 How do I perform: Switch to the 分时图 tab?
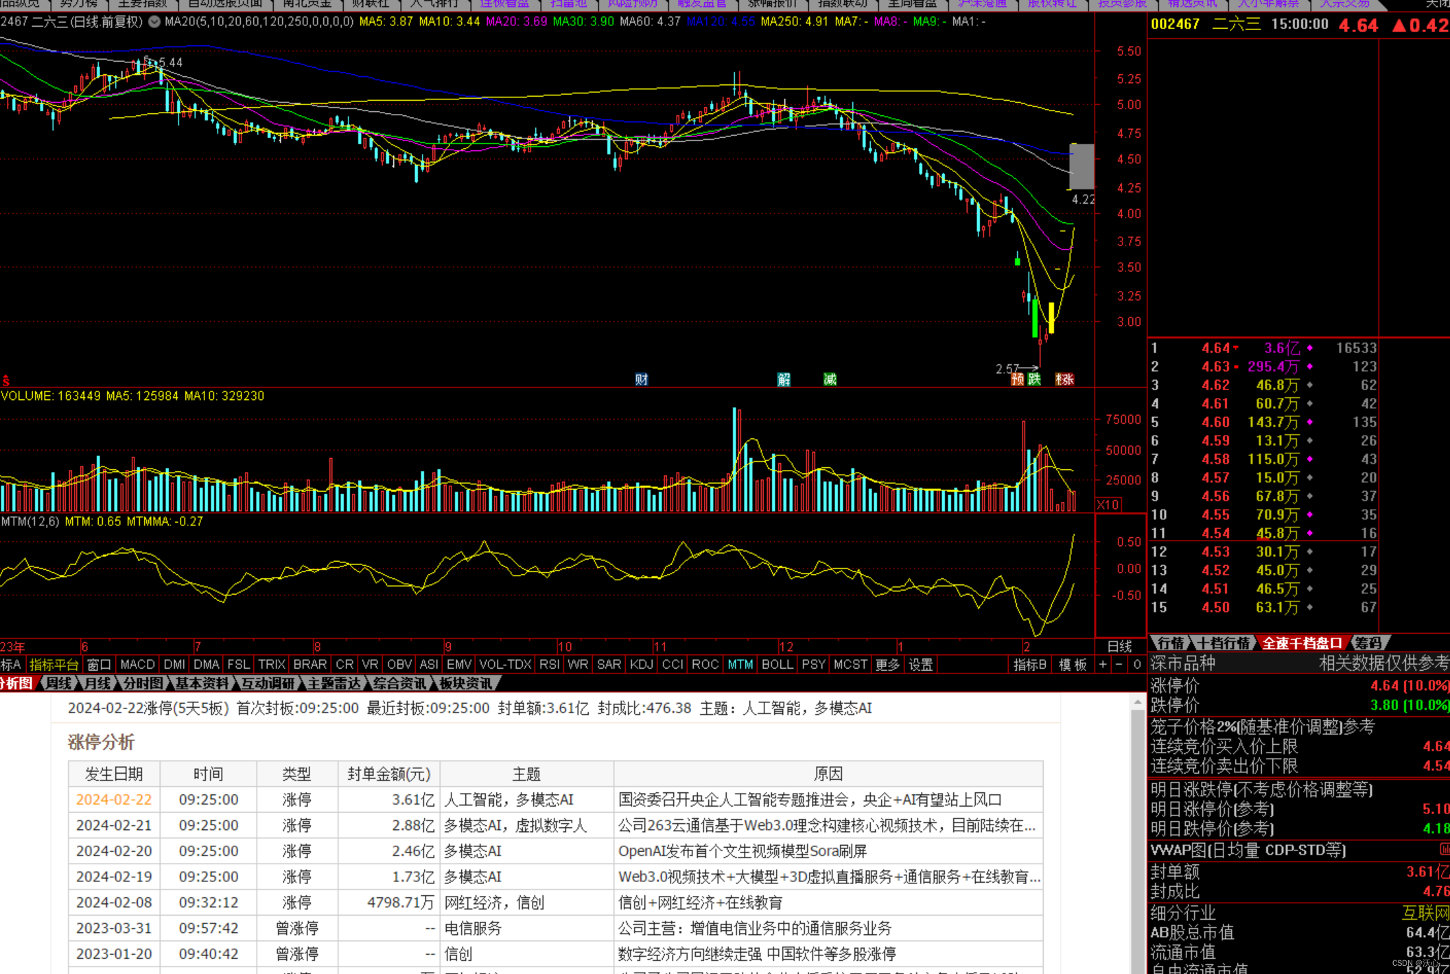(x=143, y=683)
